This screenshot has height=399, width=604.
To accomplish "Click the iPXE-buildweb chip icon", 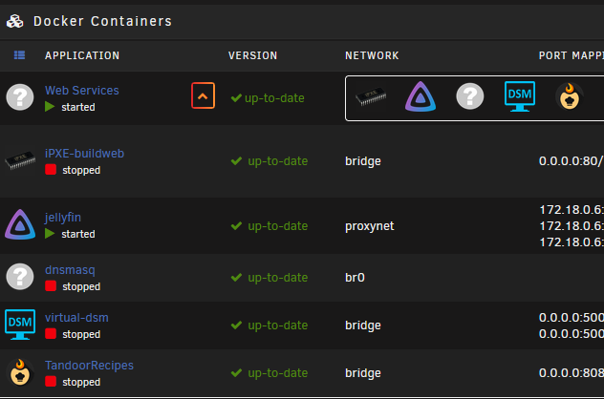I will click(20, 160).
